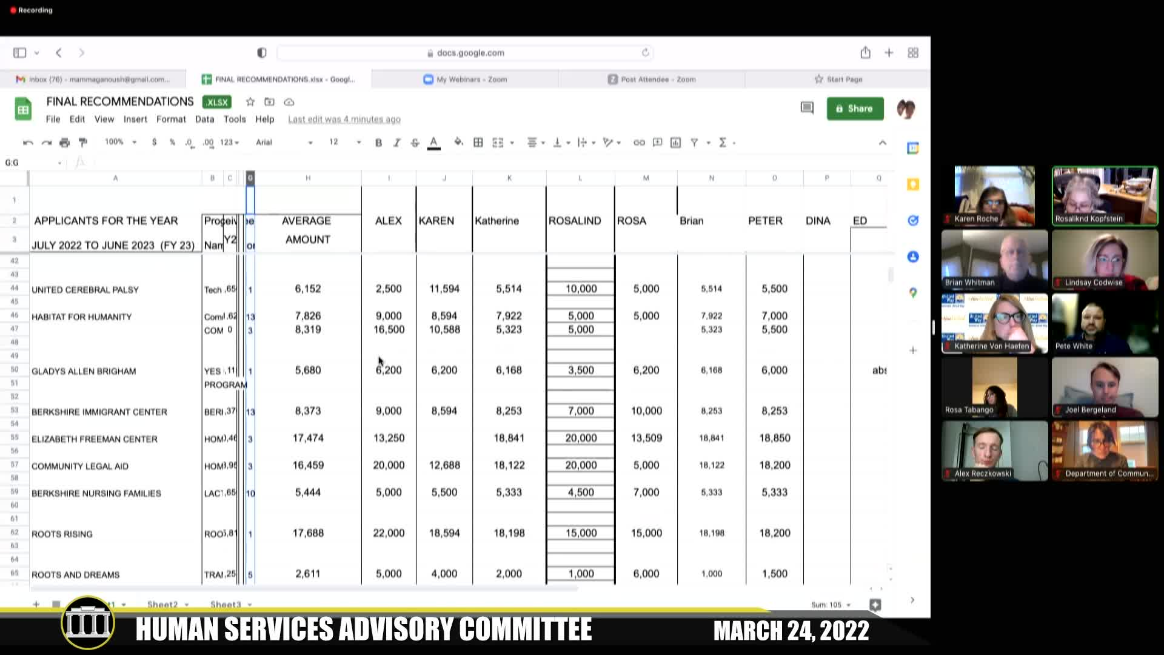Open the Data menu
Viewport: 1164px width, 655px height.
click(x=204, y=119)
